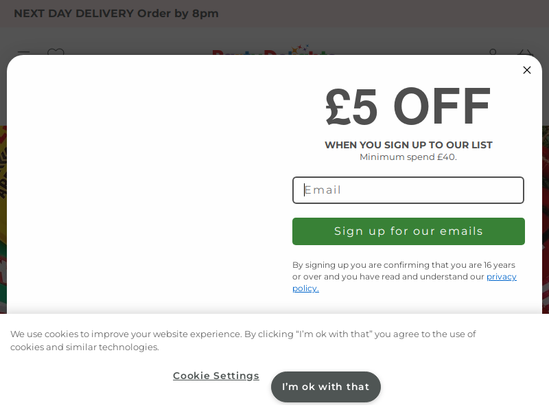Close the £5 OFF signup popup
The height and width of the screenshot is (412, 549).
(526, 70)
